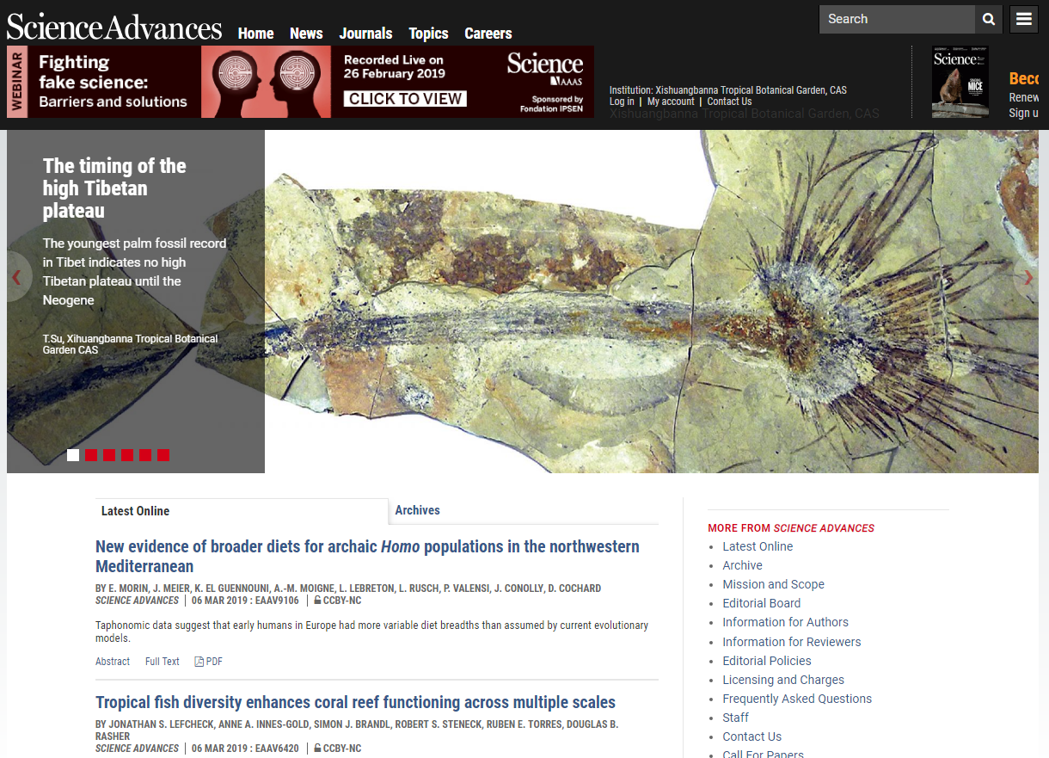1049x758 pixels.
Task: Open the tropical fish diversity article title
Action: coord(355,703)
